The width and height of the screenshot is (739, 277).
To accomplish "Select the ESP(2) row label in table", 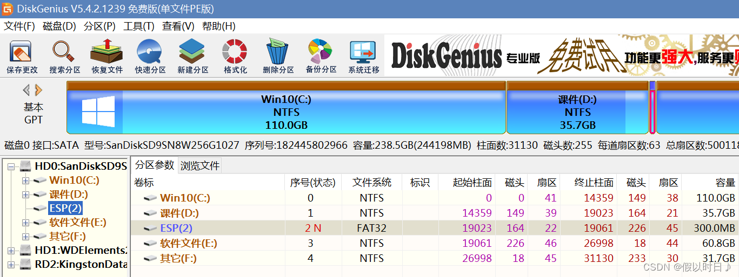I will pos(176,228).
